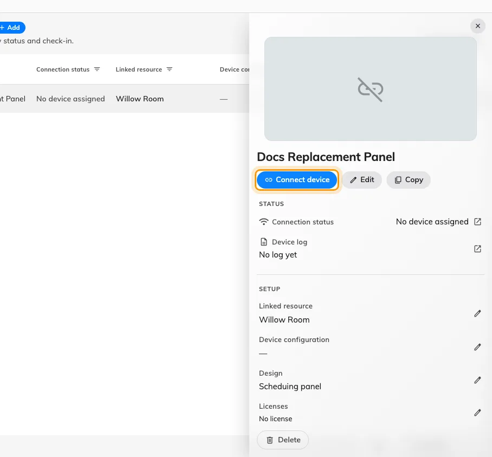Screen dimensions: 492x457
Task: Click the Copy button
Action: click(409, 180)
